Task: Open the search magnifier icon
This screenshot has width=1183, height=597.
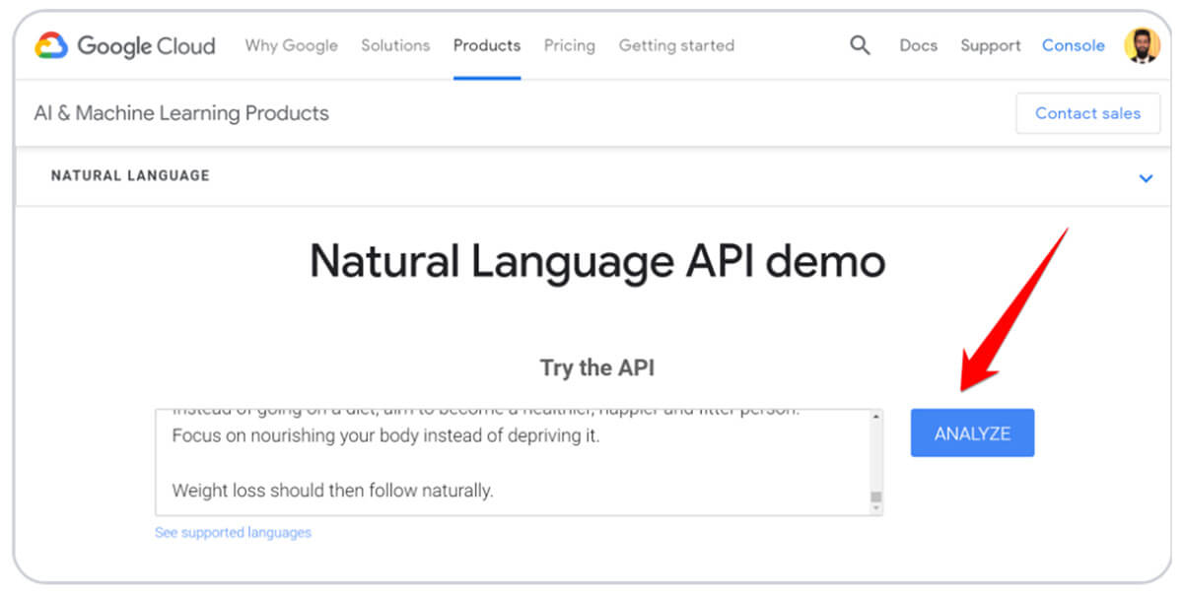Action: (x=860, y=45)
